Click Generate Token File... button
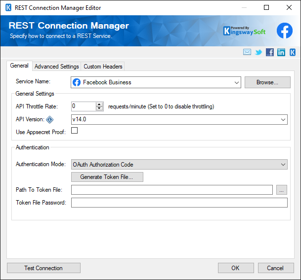This screenshot has width=301, height=280. (x=107, y=177)
